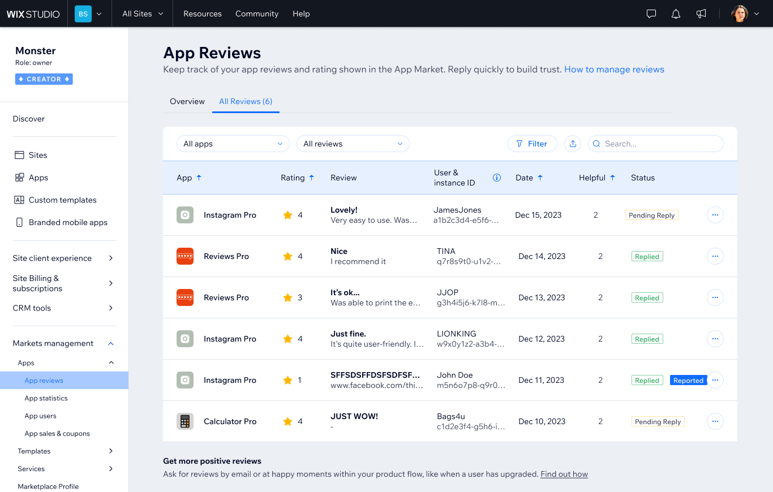Open Marketplace Profile in sidebar
This screenshot has width=773, height=492.
click(x=48, y=486)
